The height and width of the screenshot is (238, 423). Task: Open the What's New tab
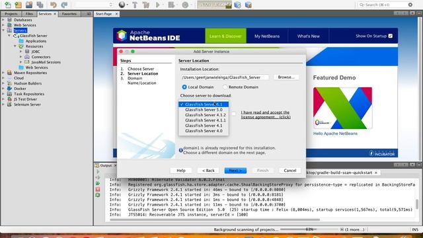pos(309,36)
